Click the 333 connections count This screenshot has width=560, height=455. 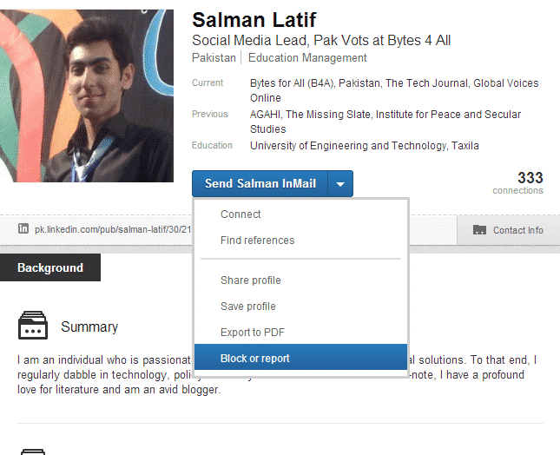click(x=530, y=179)
